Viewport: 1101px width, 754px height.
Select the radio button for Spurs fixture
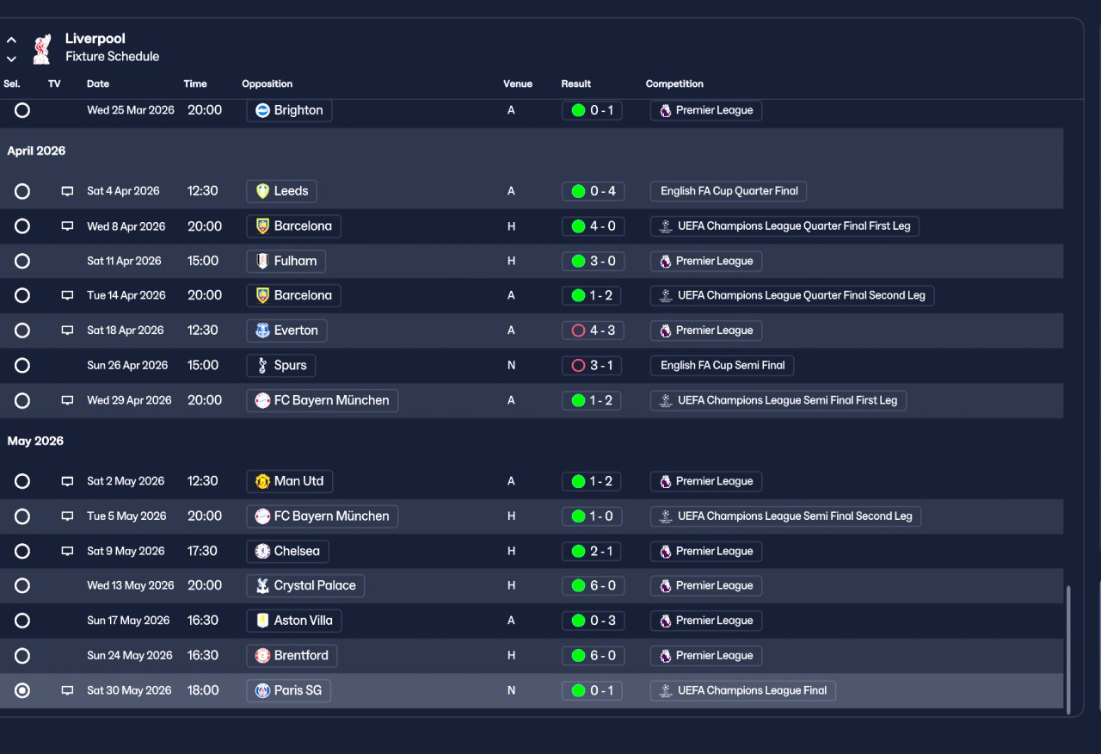pos(22,365)
